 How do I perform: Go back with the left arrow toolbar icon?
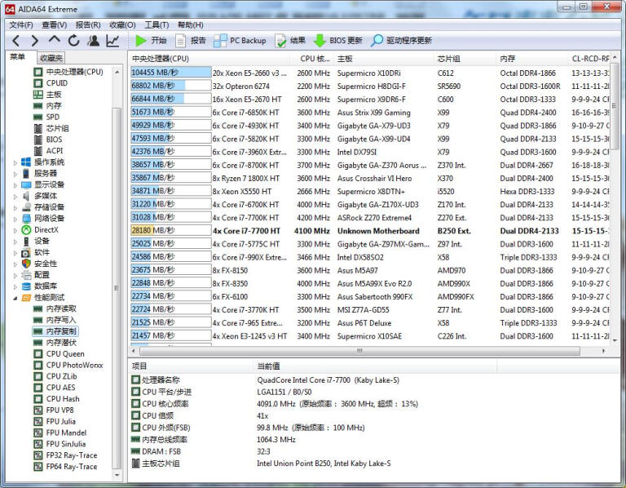tap(15, 40)
